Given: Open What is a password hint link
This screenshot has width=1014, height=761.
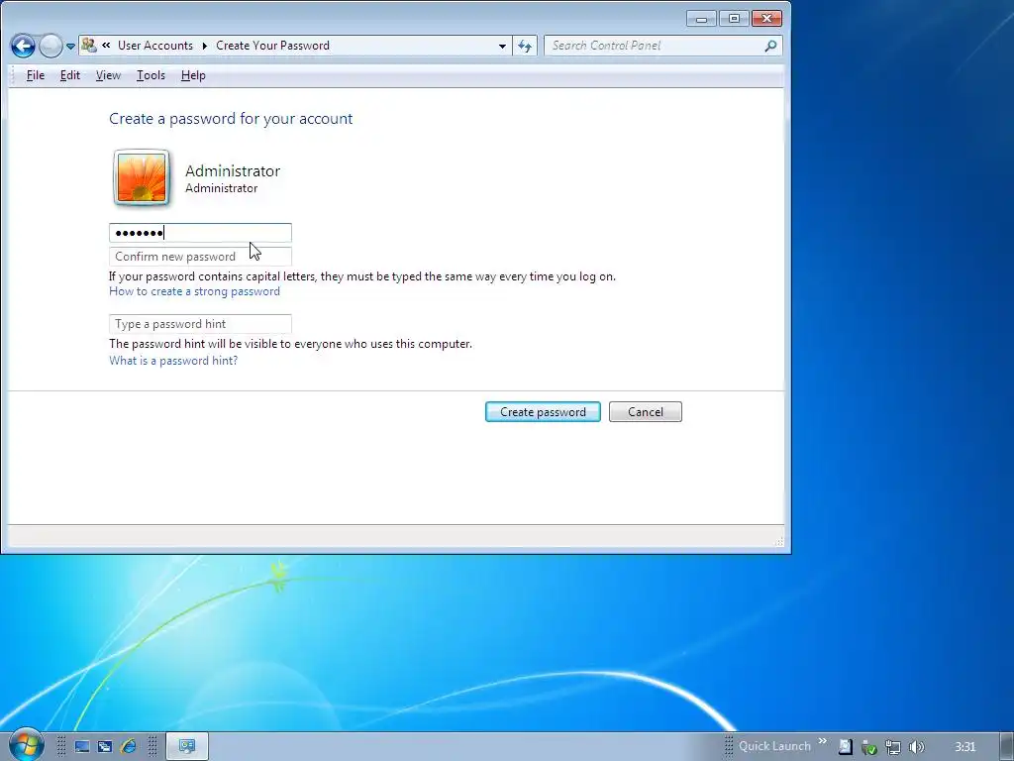Looking at the screenshot, I should tap(172, 361).
